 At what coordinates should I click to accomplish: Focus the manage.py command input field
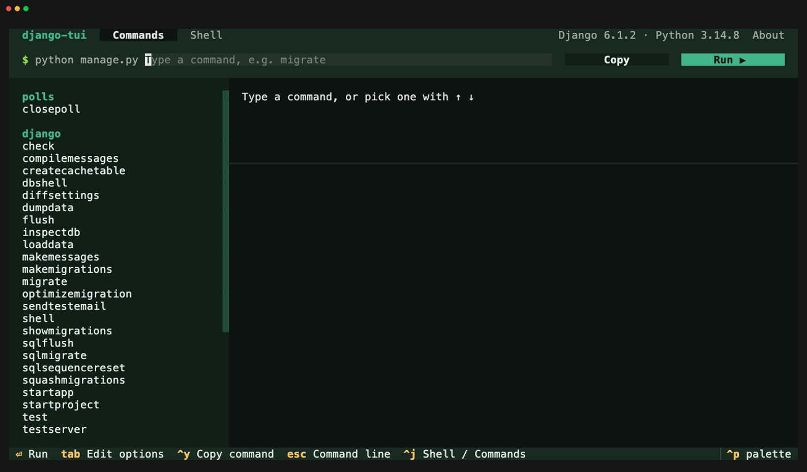348,60
